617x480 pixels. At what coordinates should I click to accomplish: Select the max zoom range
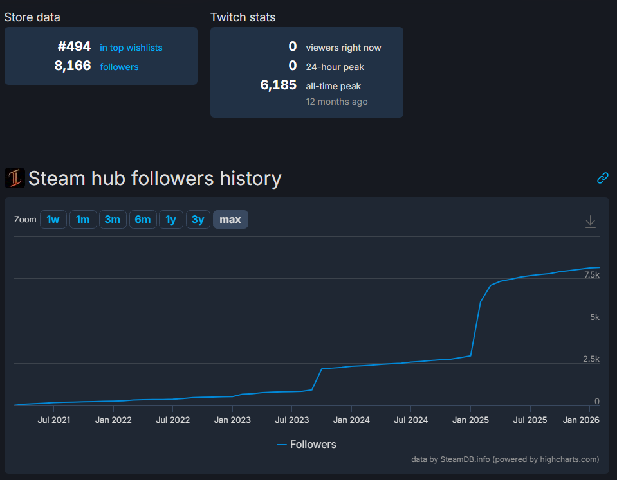pos(230,219)
